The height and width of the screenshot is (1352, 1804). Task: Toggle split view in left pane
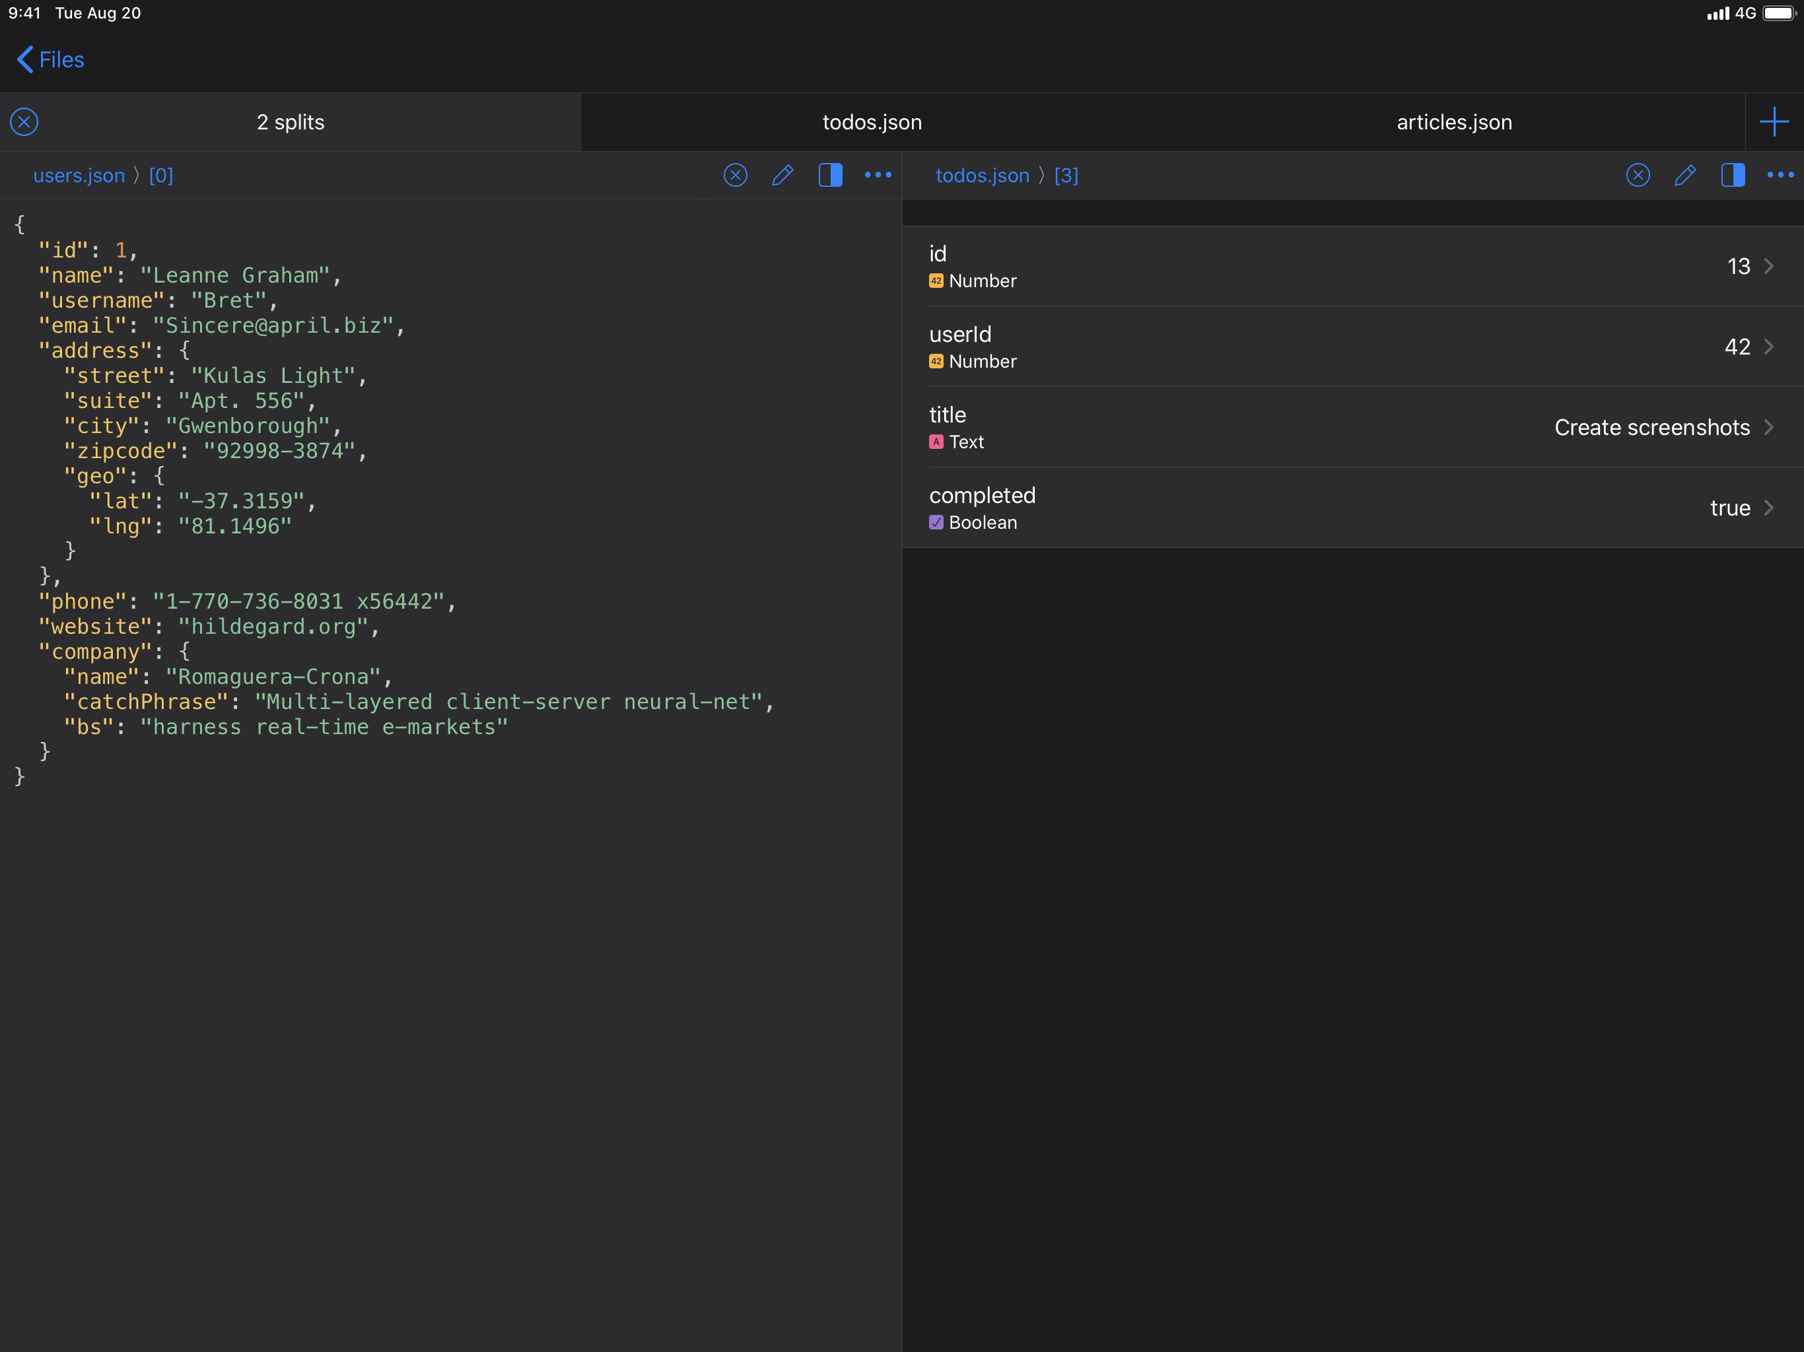pos(830,176)
